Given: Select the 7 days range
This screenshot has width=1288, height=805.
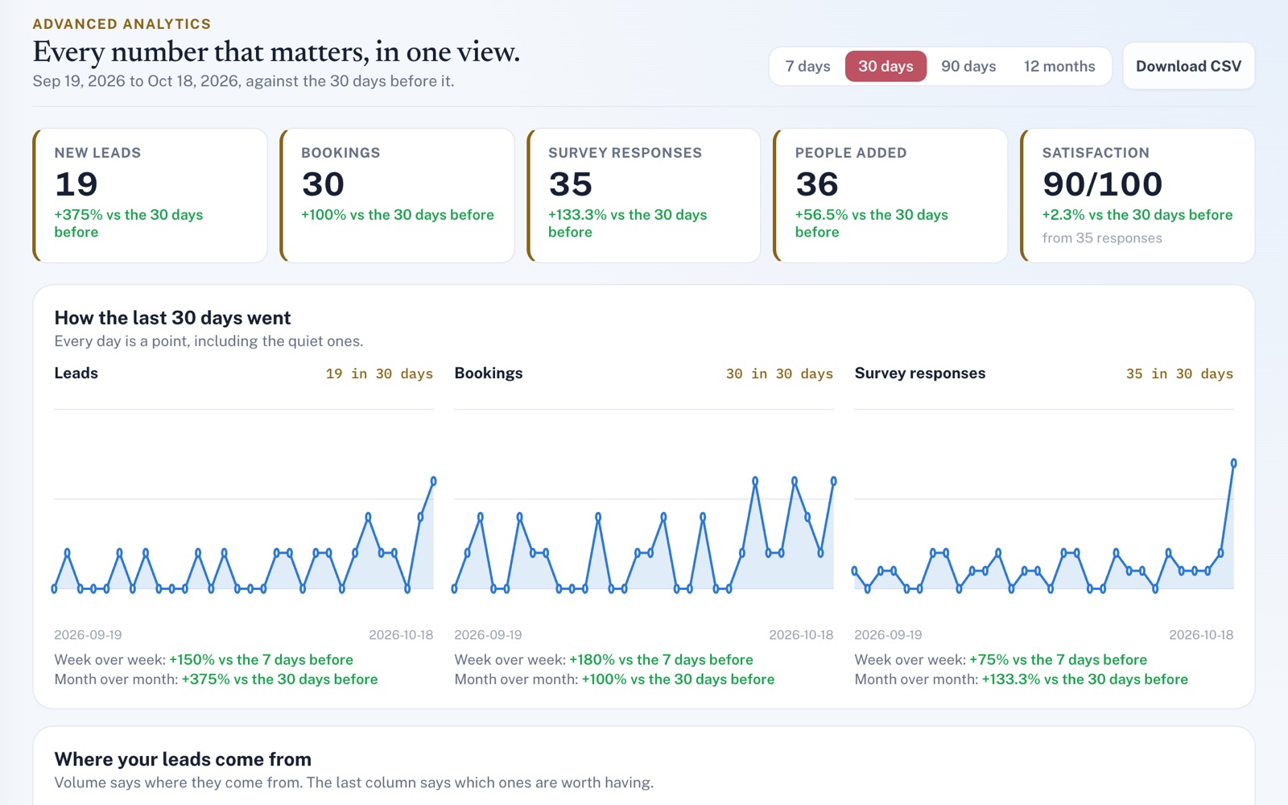Looking at the screenshot, I should pos(807,66).
